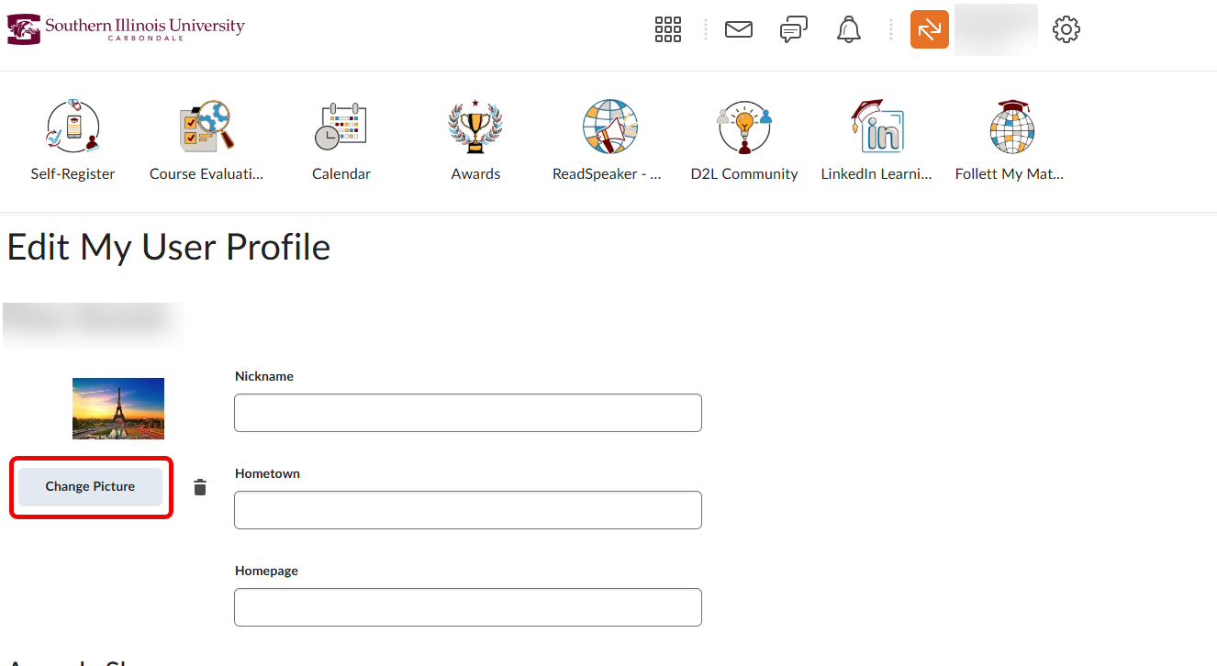Open the app waffle grid menu
Screen dimensions: 1217x666
(x=668, y=29)
